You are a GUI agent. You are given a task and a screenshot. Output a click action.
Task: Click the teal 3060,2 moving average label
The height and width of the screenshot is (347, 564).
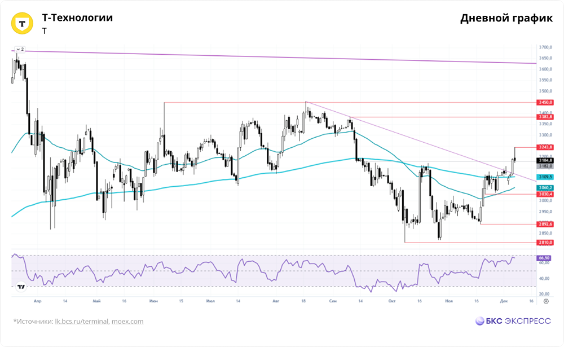coord(544,187)
